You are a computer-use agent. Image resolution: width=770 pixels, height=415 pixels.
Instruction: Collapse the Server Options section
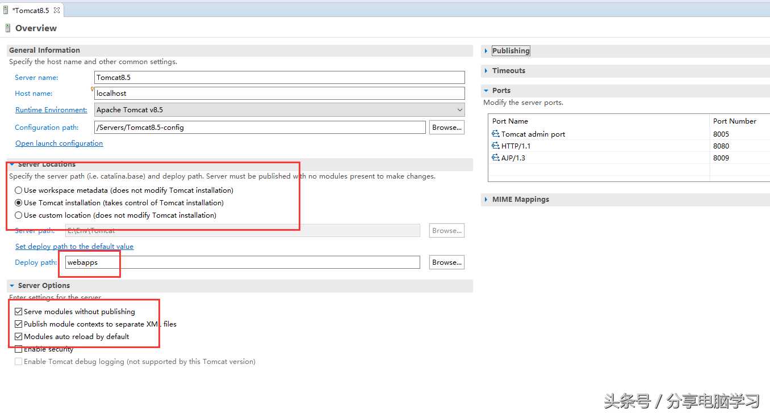12,286
